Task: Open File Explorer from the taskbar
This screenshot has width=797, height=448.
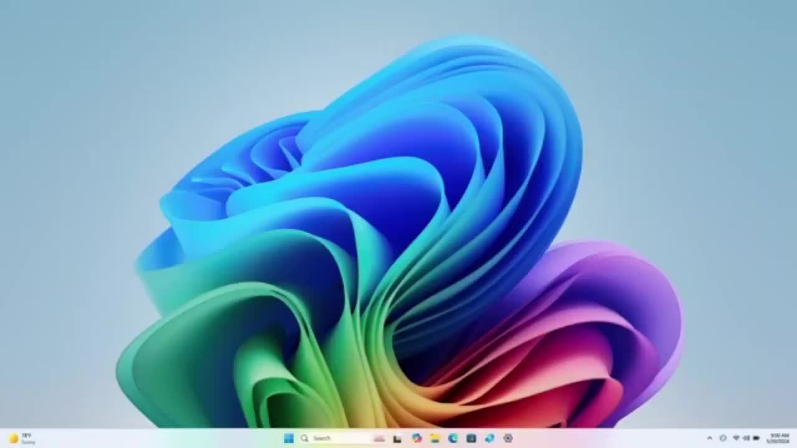Action: coord(435,439)
